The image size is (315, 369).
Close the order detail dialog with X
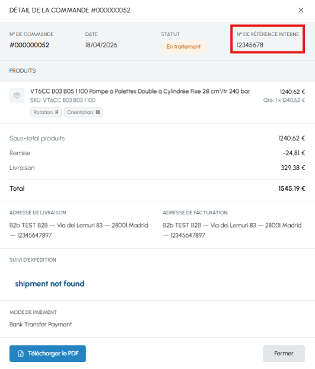point(301,10)
